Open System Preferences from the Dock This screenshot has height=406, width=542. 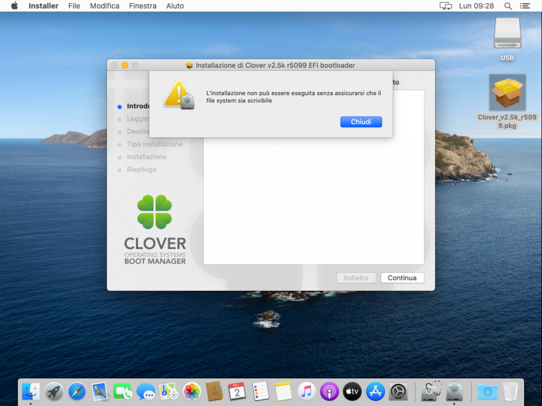(398, 391)
